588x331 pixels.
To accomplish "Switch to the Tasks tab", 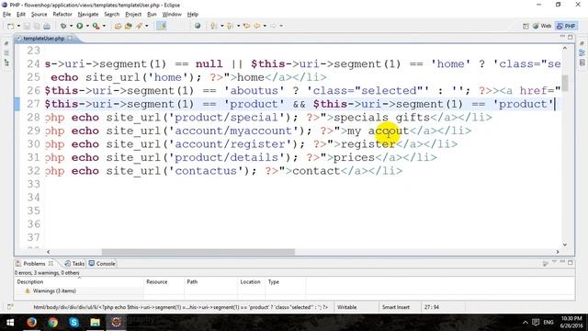I will 75,264.
